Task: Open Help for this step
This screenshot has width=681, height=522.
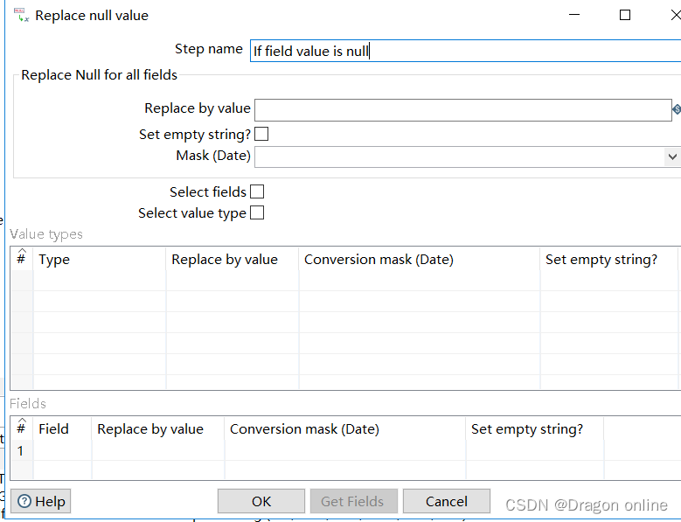Action: [x=41, y=501]
